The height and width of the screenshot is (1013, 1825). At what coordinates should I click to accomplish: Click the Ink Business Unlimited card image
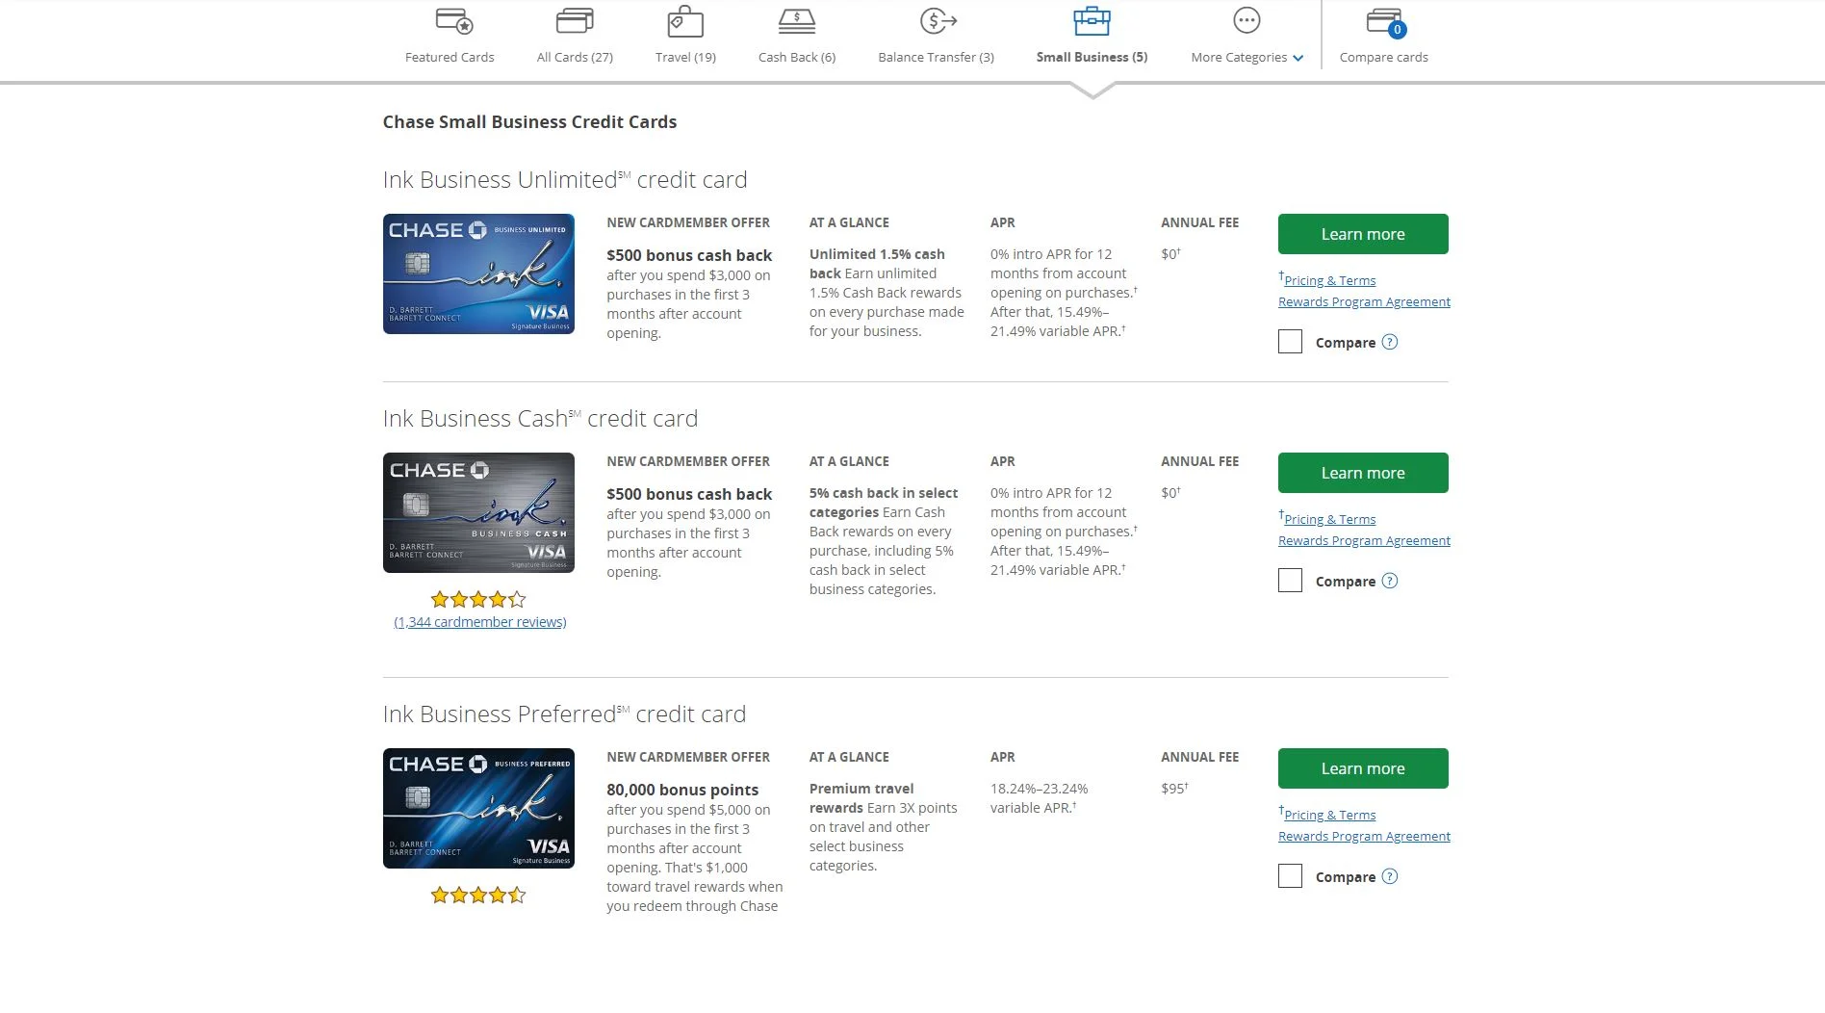tap(478, 273)
